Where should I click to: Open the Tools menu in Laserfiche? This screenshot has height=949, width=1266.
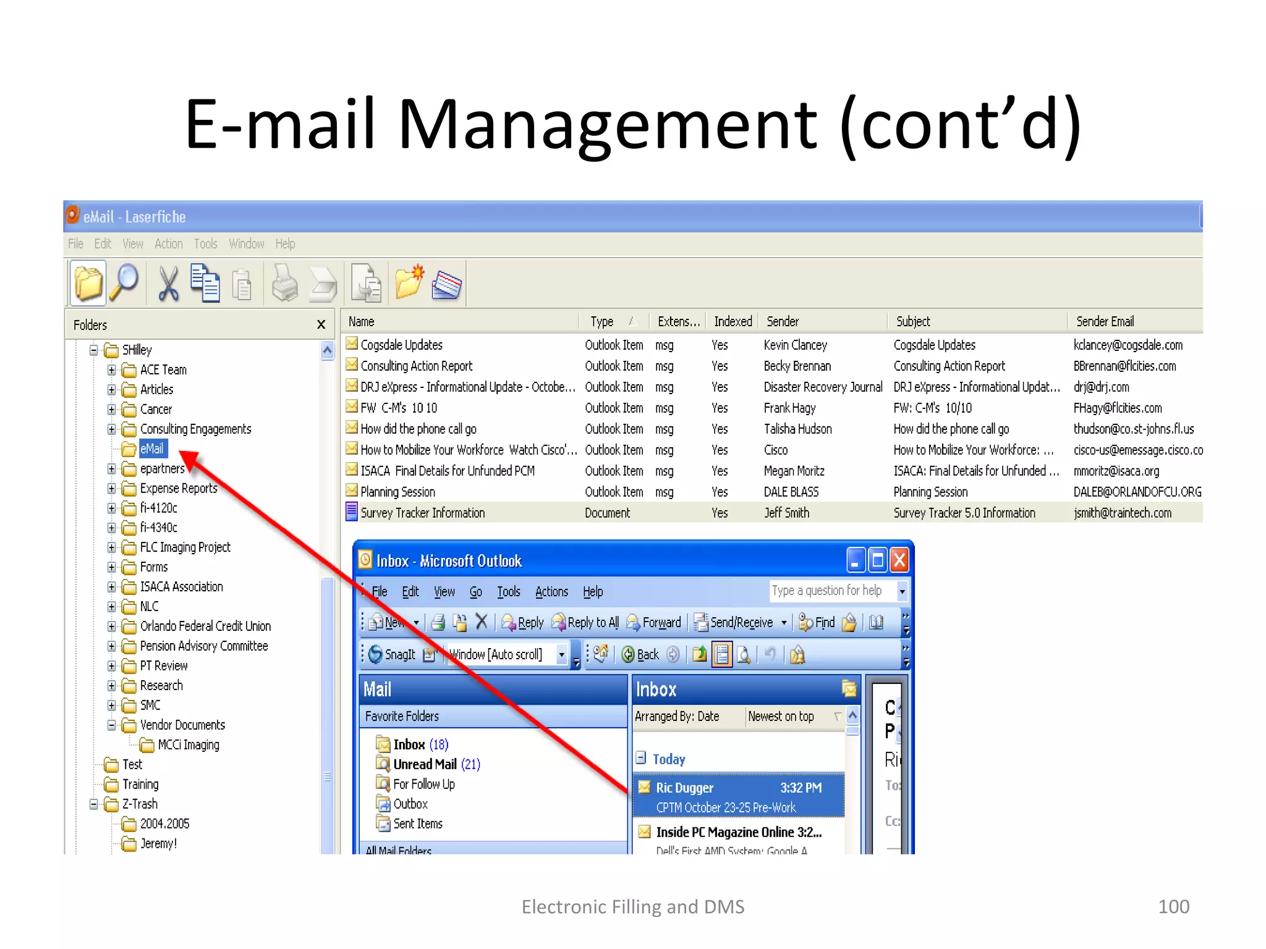pos(206,244)
